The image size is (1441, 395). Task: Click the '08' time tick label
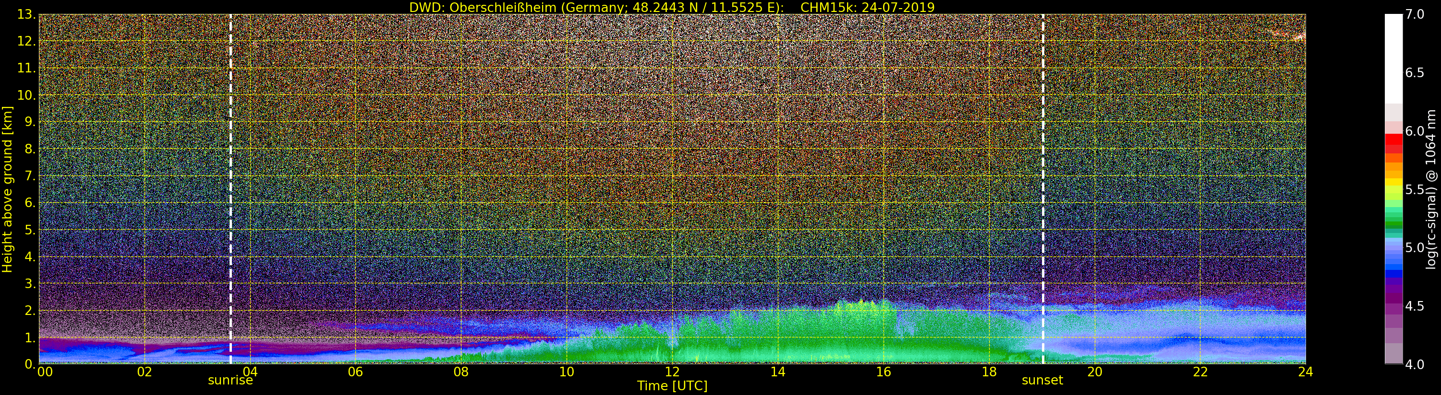[x=461, y=372]
